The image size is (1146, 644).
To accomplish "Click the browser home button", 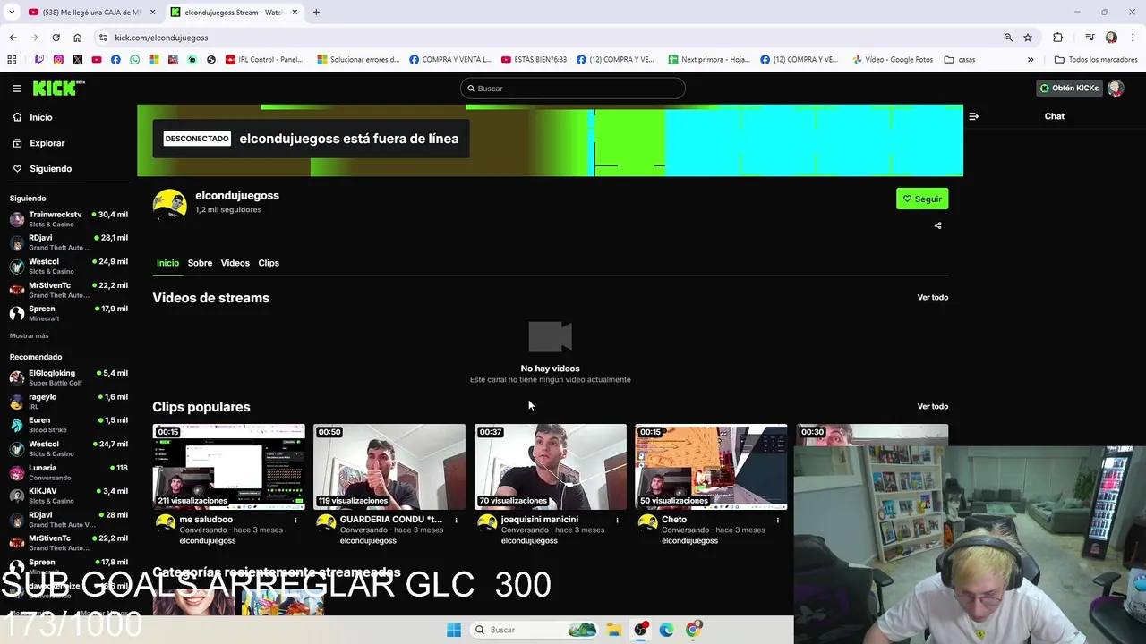I will (x=77, y=38).
